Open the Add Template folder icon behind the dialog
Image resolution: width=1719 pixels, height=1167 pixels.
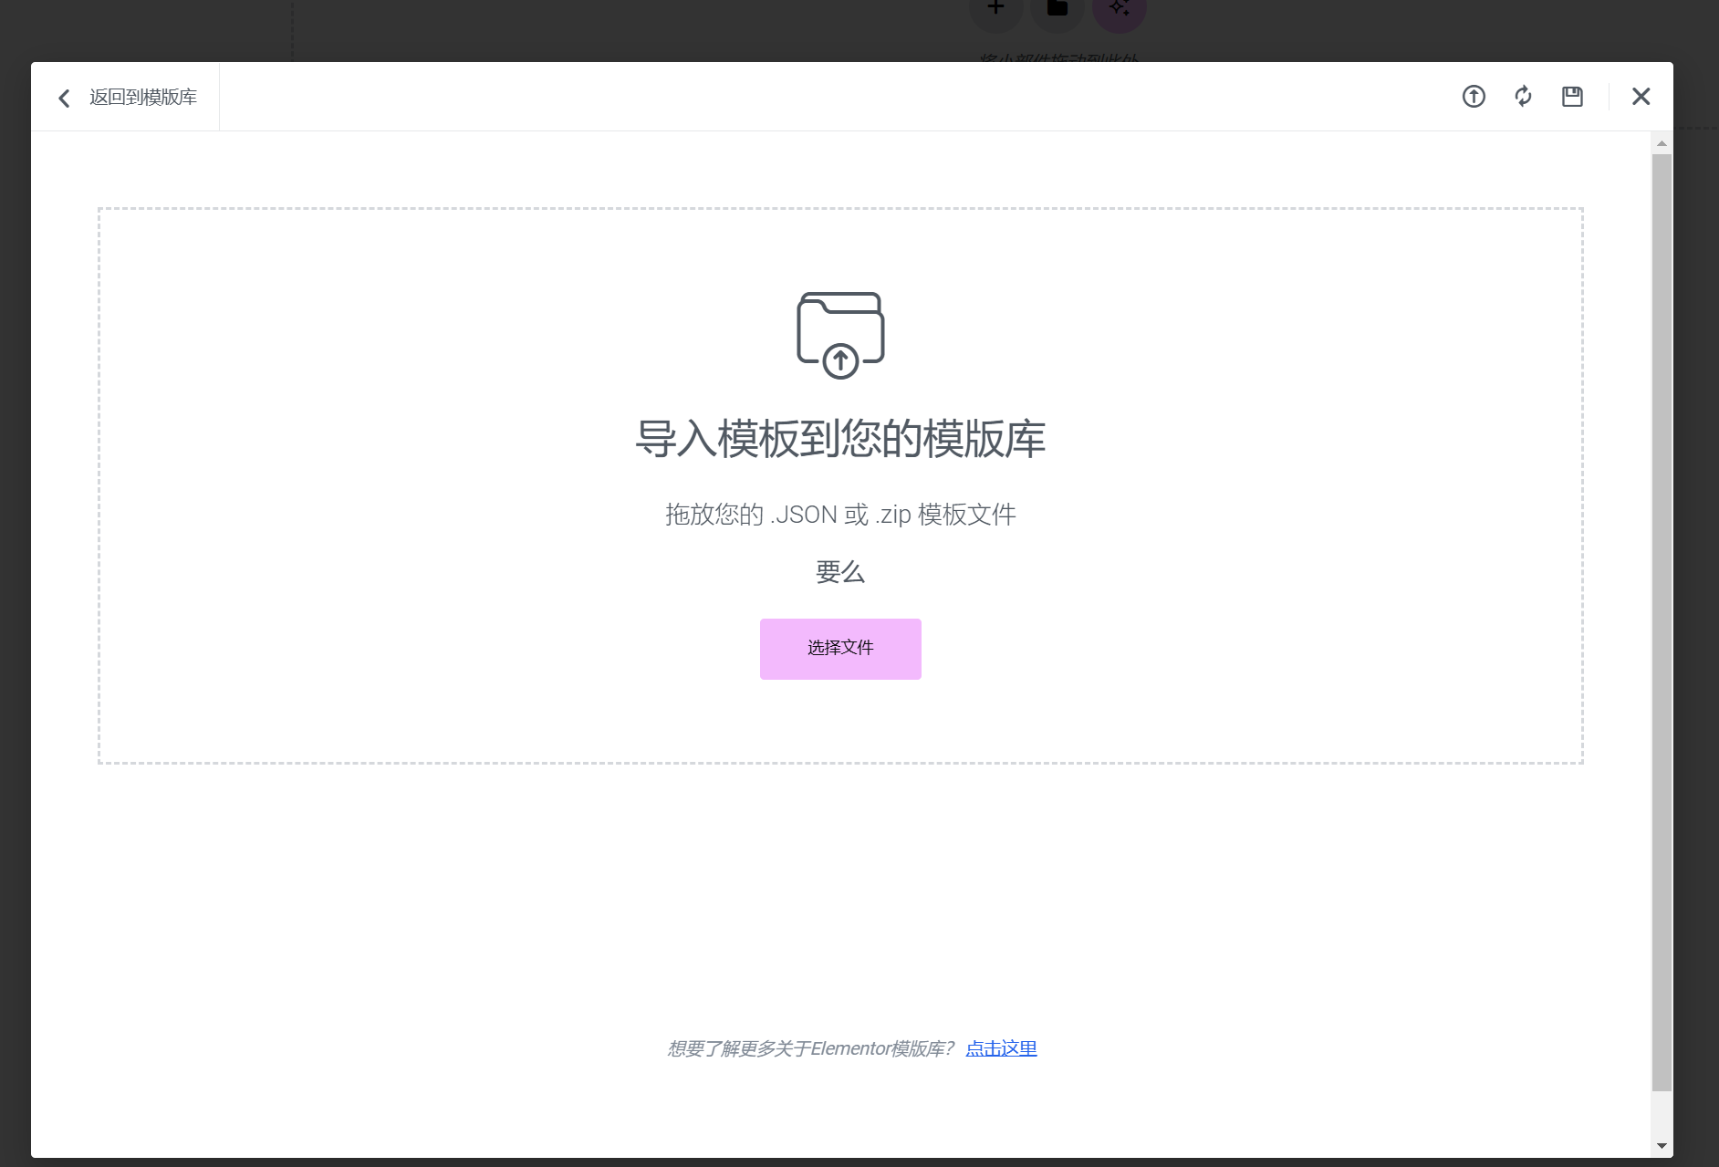pos(1057,7)
